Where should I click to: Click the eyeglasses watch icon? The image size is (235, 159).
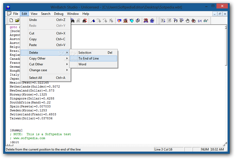(x=206, y=21)
